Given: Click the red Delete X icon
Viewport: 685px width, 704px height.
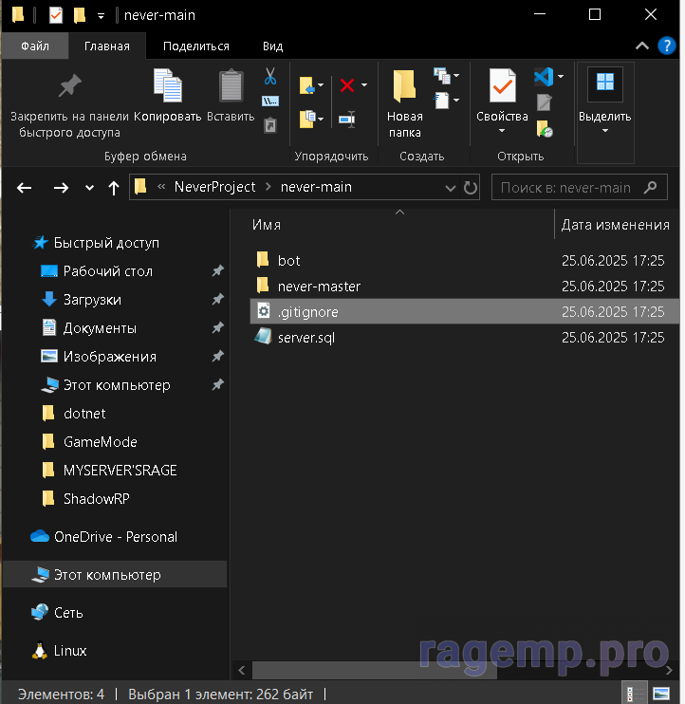Looking at the screenshot, I should (x=347, y=85).
